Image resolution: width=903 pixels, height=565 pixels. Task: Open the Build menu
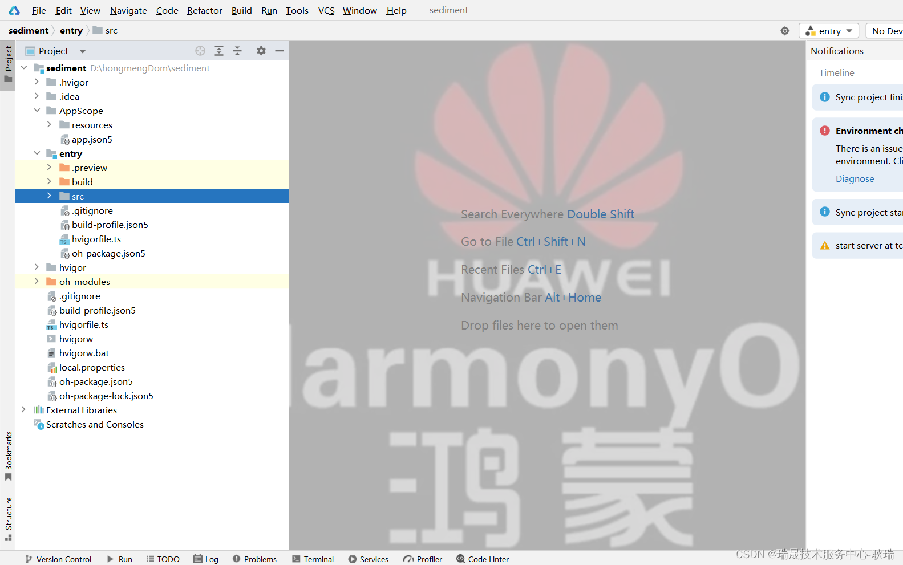coord(241,10)
